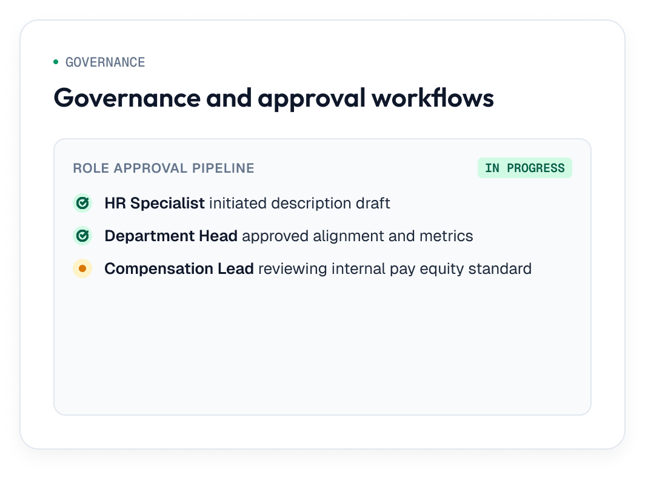Click the check icon beside HR Specialist
Viewport: 645px width, 486px height.
coord(82,203)
